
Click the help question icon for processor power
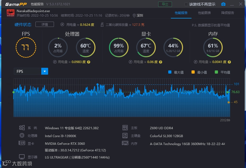pos(89,62)
